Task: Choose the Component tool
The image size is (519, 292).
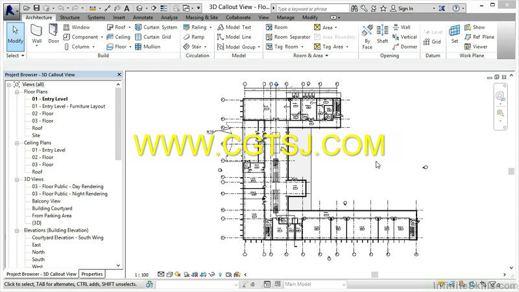Action: pos(80,37)
